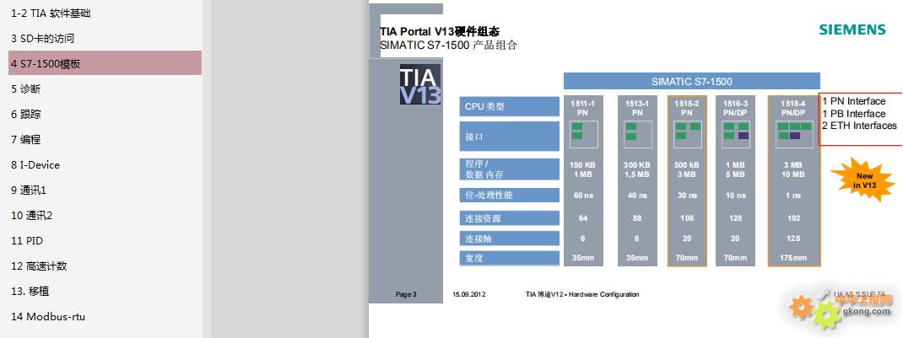The width and height of the screenshot is (903, 338).
Task: Click subtitle "SIMATIC S7-1500 产品组合"
Action: tap(448, 46)
